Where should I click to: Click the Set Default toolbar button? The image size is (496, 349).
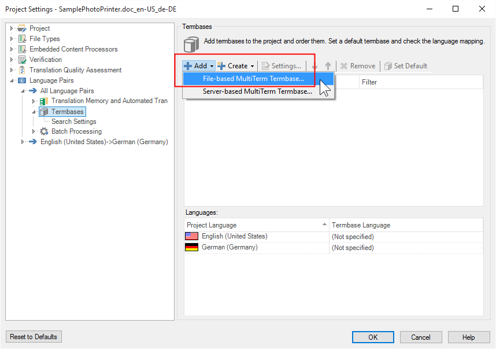pyautogui.click(x=405, y=66)
